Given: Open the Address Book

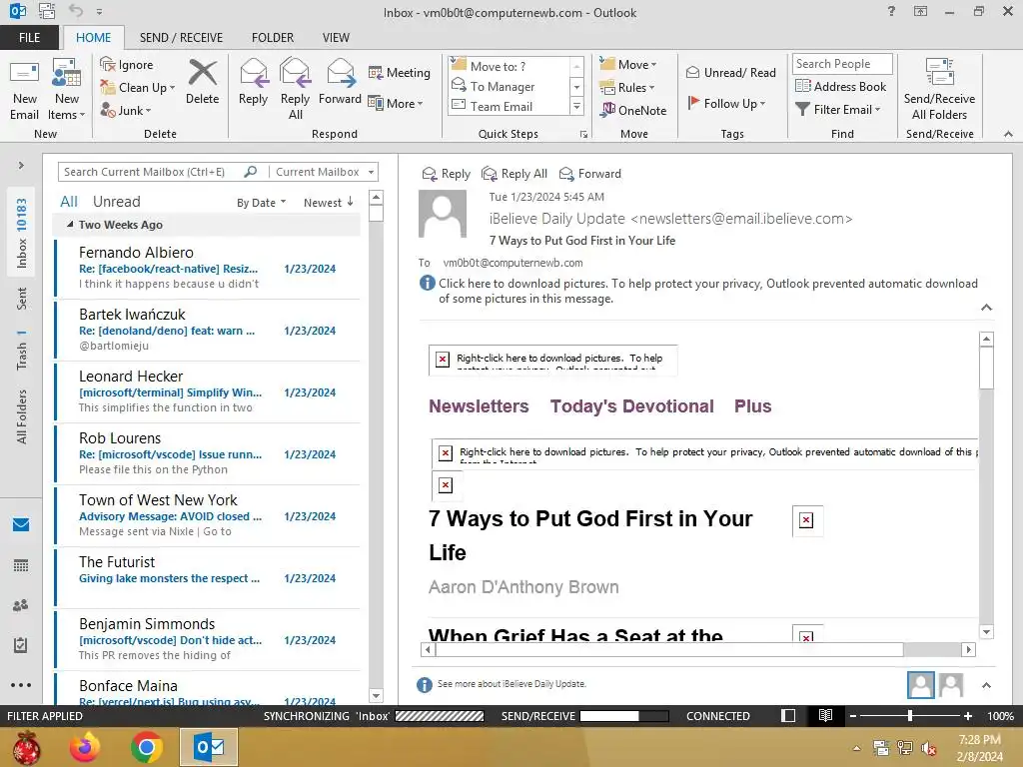Looking at the screenshot, I should 840,86.
